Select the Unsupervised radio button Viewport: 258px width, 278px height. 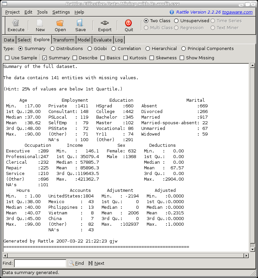click(176, 21)
